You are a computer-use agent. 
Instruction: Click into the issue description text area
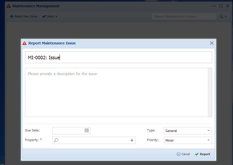pyautogui.click(x=116, y=92)
